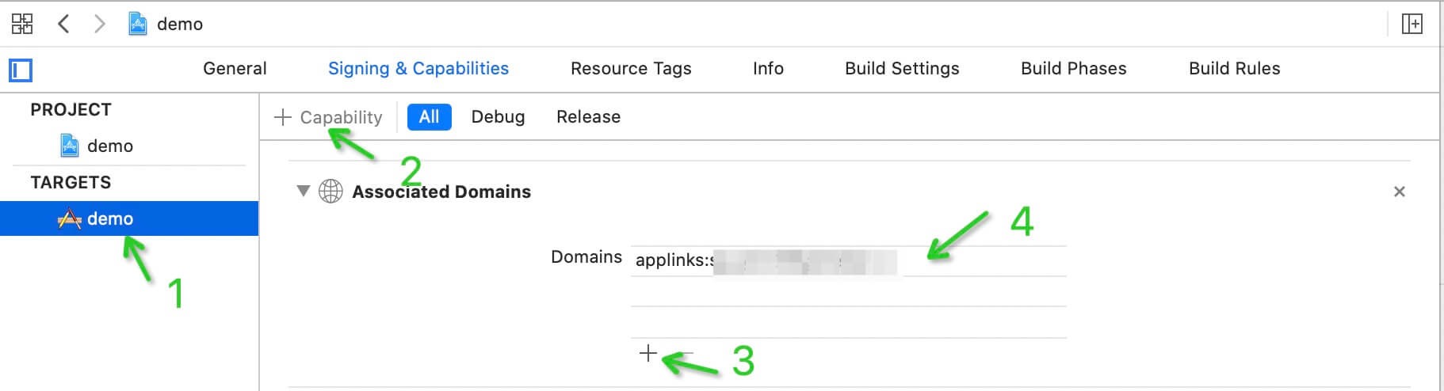Open Build Phases tab

[1074, 69]
